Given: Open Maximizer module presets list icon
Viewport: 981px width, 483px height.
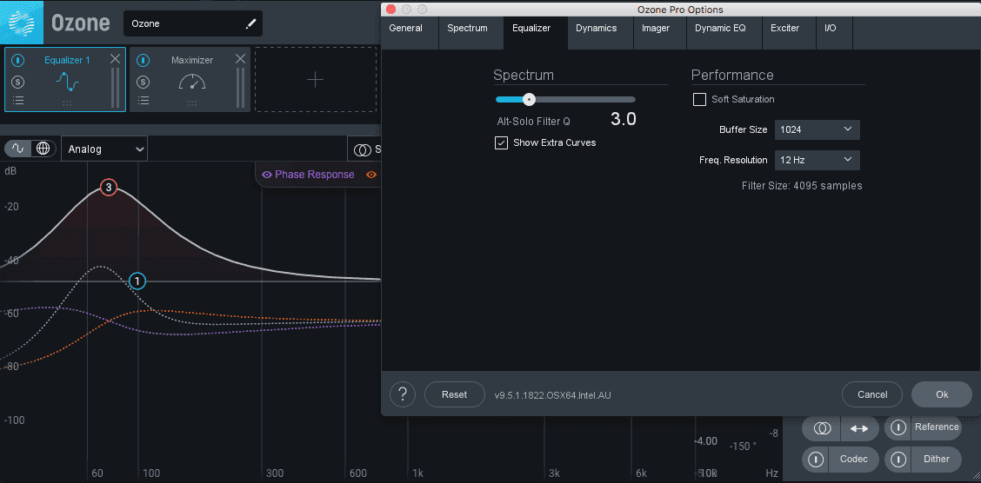Looking at the screenshot, I should (x=143, y=100).
